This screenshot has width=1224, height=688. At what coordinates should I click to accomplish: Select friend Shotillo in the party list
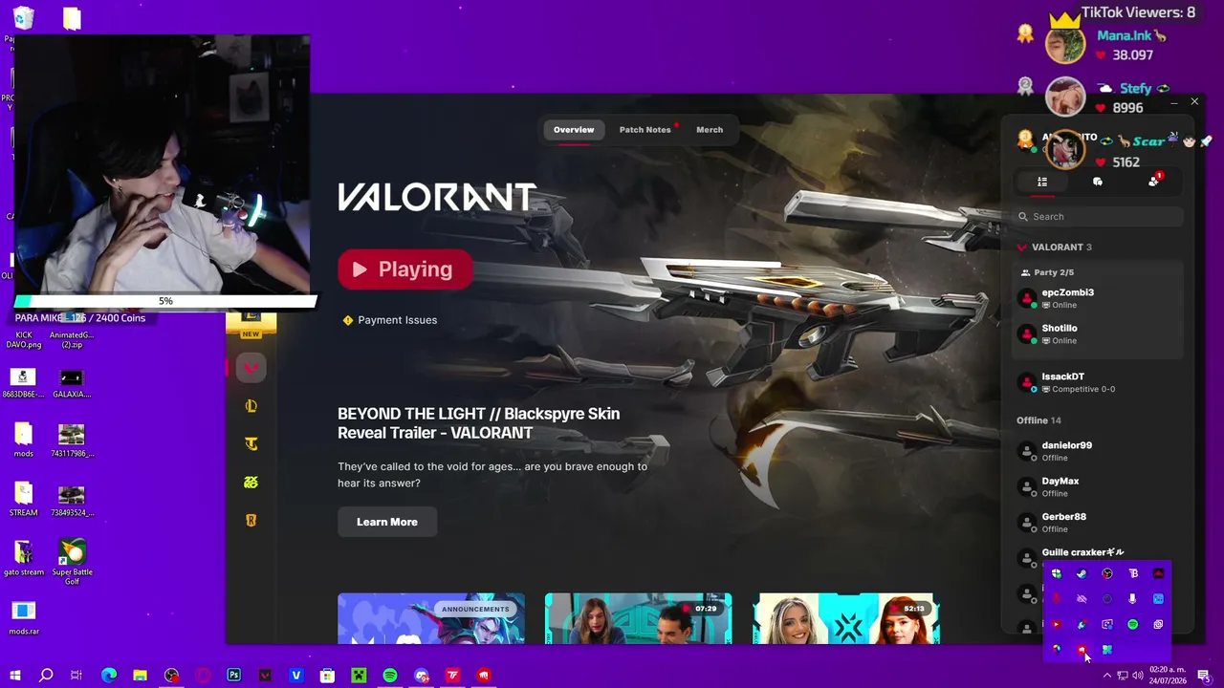coord(1098,334)
